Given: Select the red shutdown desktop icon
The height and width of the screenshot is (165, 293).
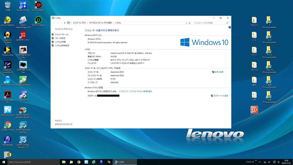Looking at the screenshot, I should [254, 111].
